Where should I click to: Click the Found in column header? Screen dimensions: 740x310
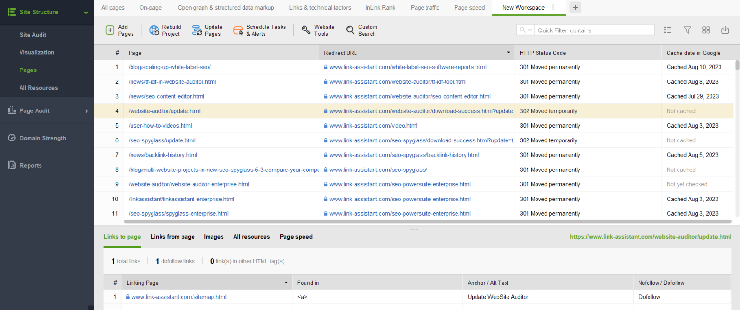pyautogui.click(x=377, y=283)
